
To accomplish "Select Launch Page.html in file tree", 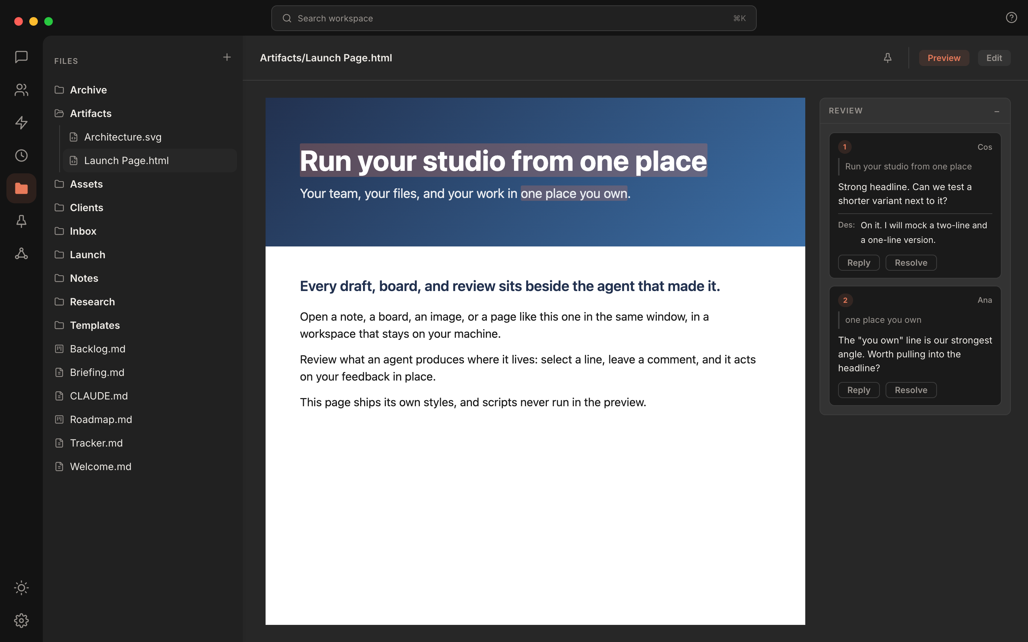I will tap(150, 160).
